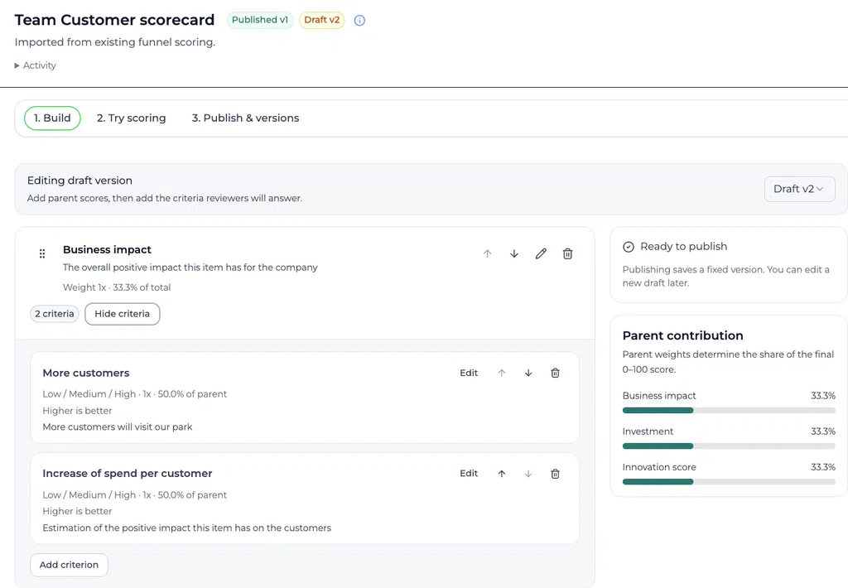Click the Ready to publish check icon
848x588 pixels.
(x=629, y=247)
